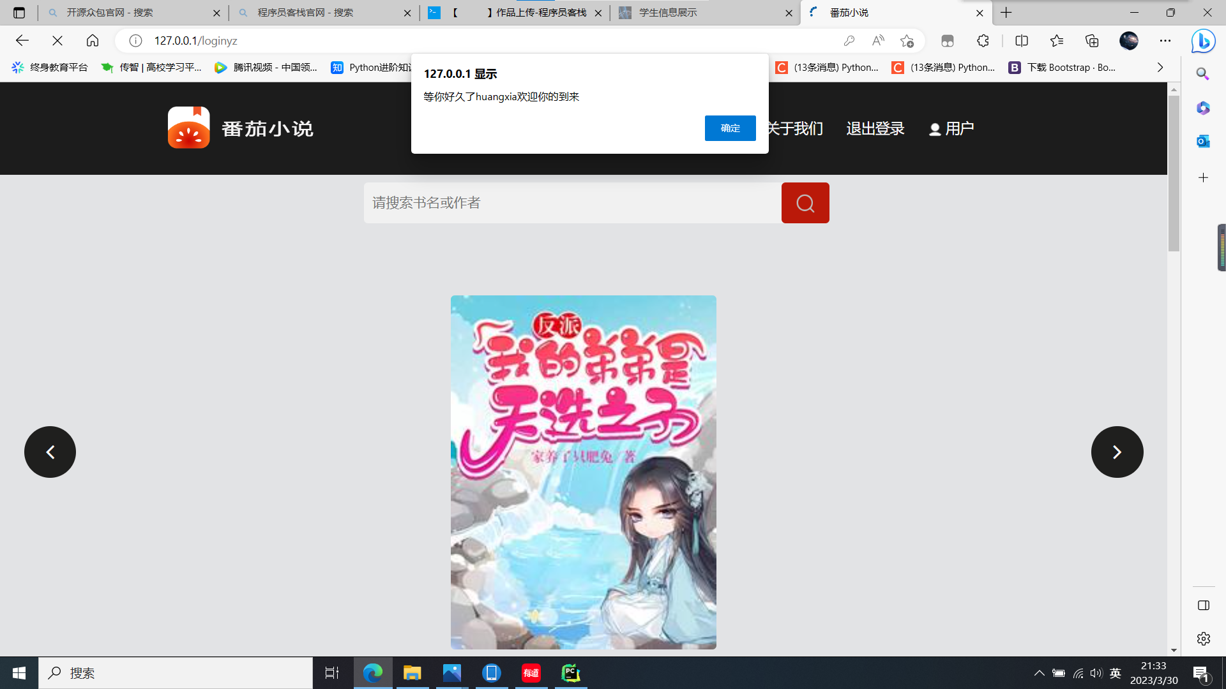Close the 学生信息展示 tab
The width and height of the screenshot is (1226, 689).
pos(789,13)
